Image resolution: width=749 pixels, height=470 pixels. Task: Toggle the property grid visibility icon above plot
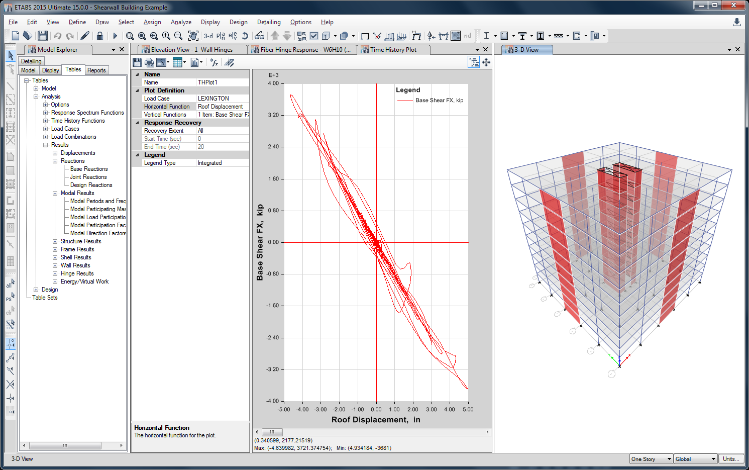(474, 62)
